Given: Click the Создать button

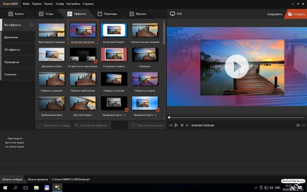Looking at the screenshot, I should (x=296, y=14).
